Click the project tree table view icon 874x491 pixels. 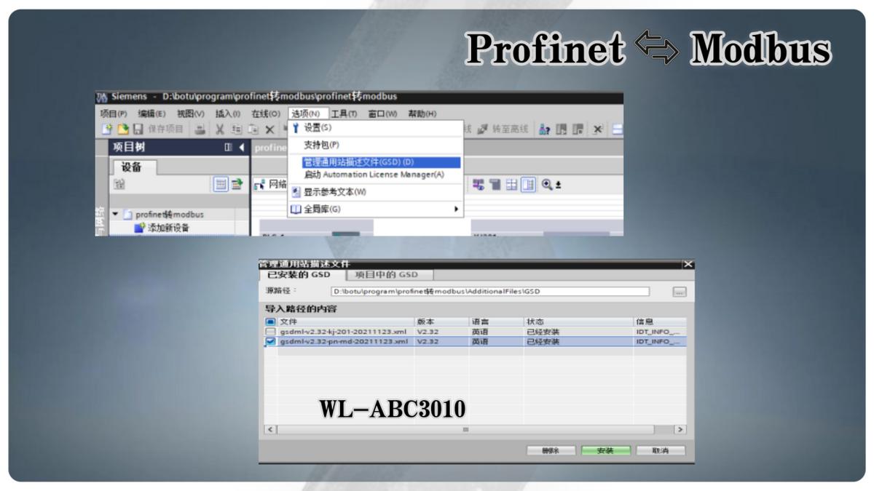[221, 185]
